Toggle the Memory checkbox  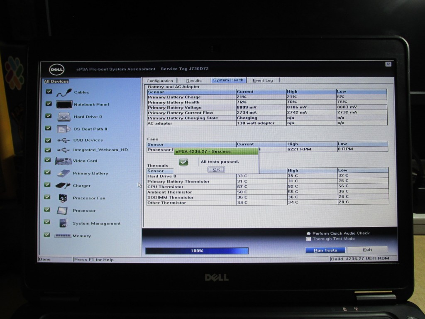coord(47,235)
